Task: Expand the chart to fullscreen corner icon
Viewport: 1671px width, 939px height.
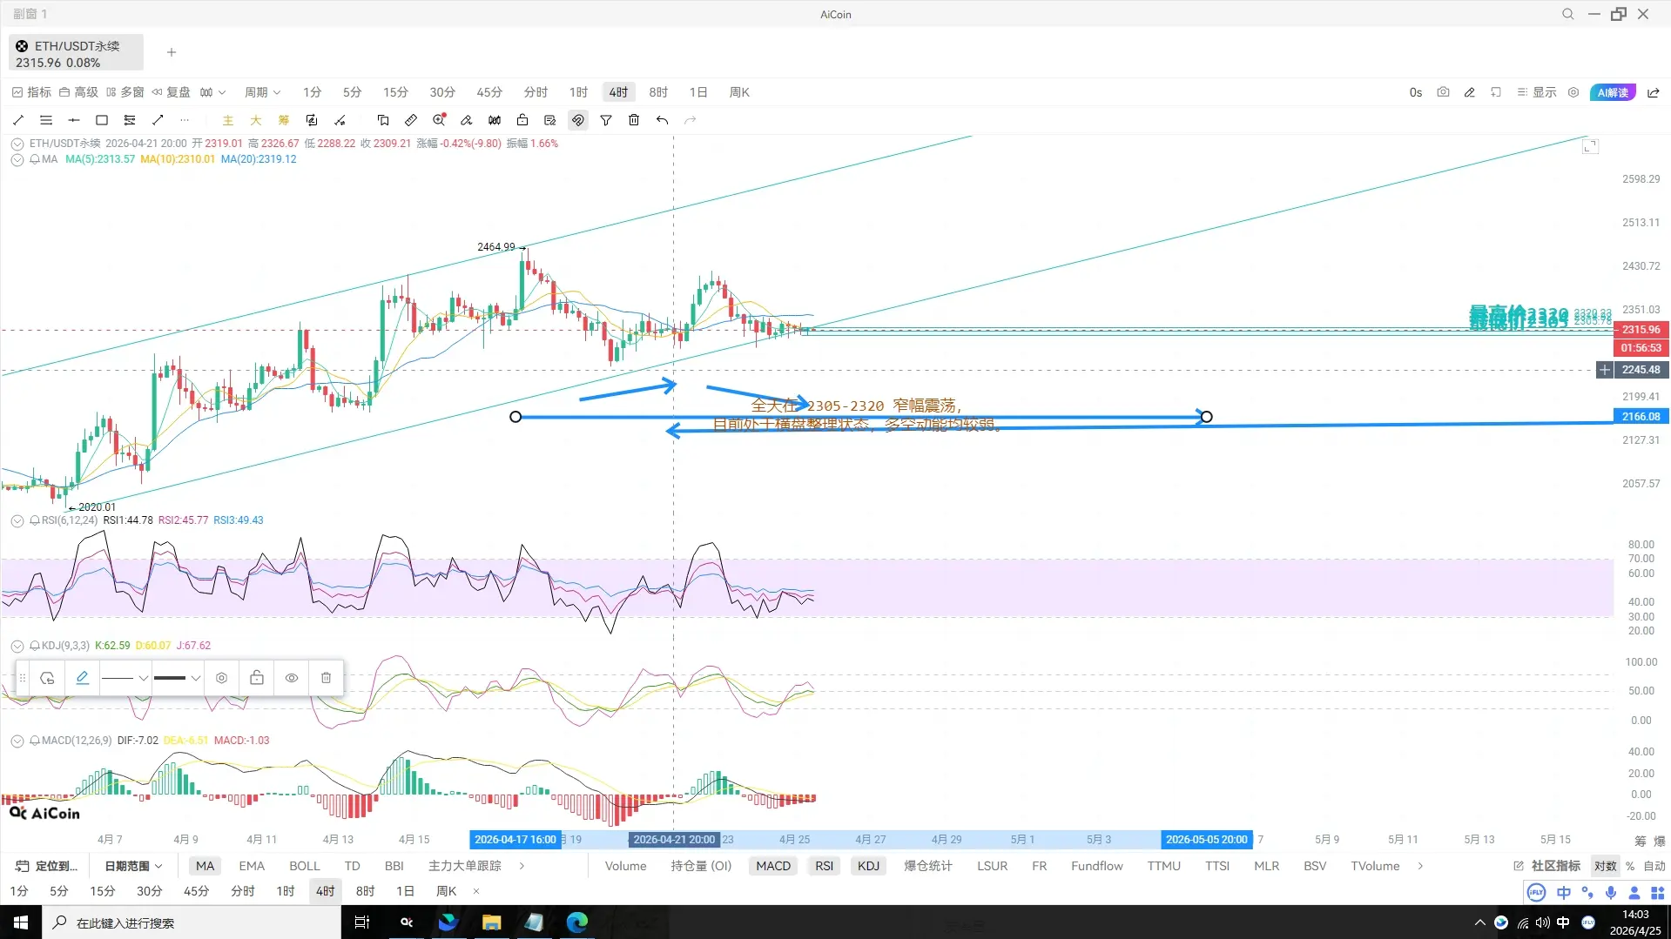Action: (x=1590, y=146)
